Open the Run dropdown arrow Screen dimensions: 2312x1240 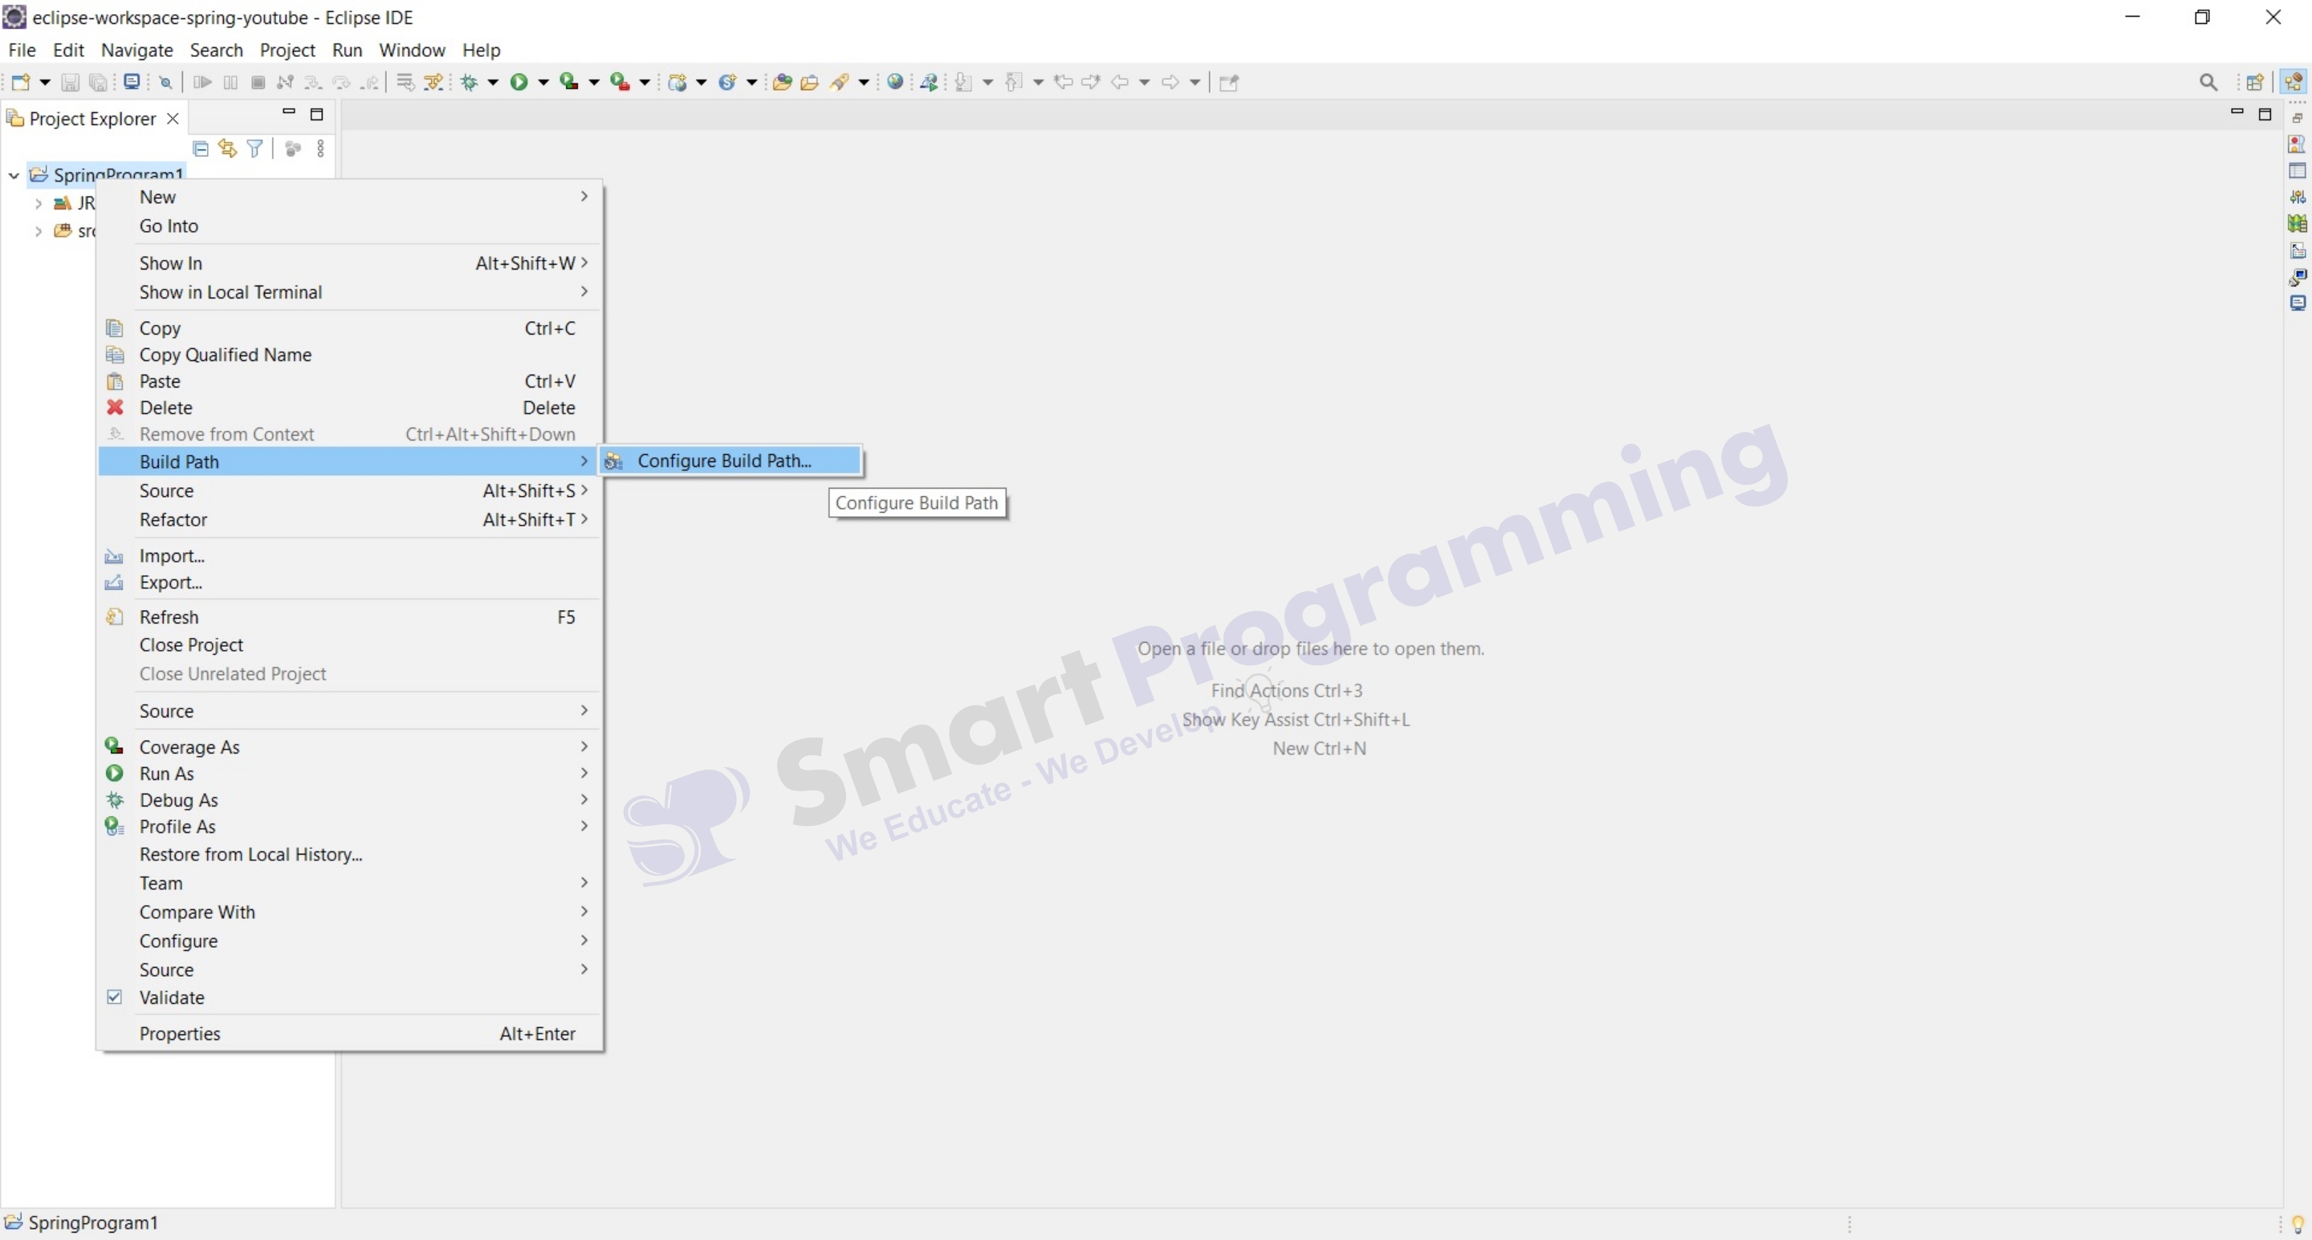(x=543, y=83)
